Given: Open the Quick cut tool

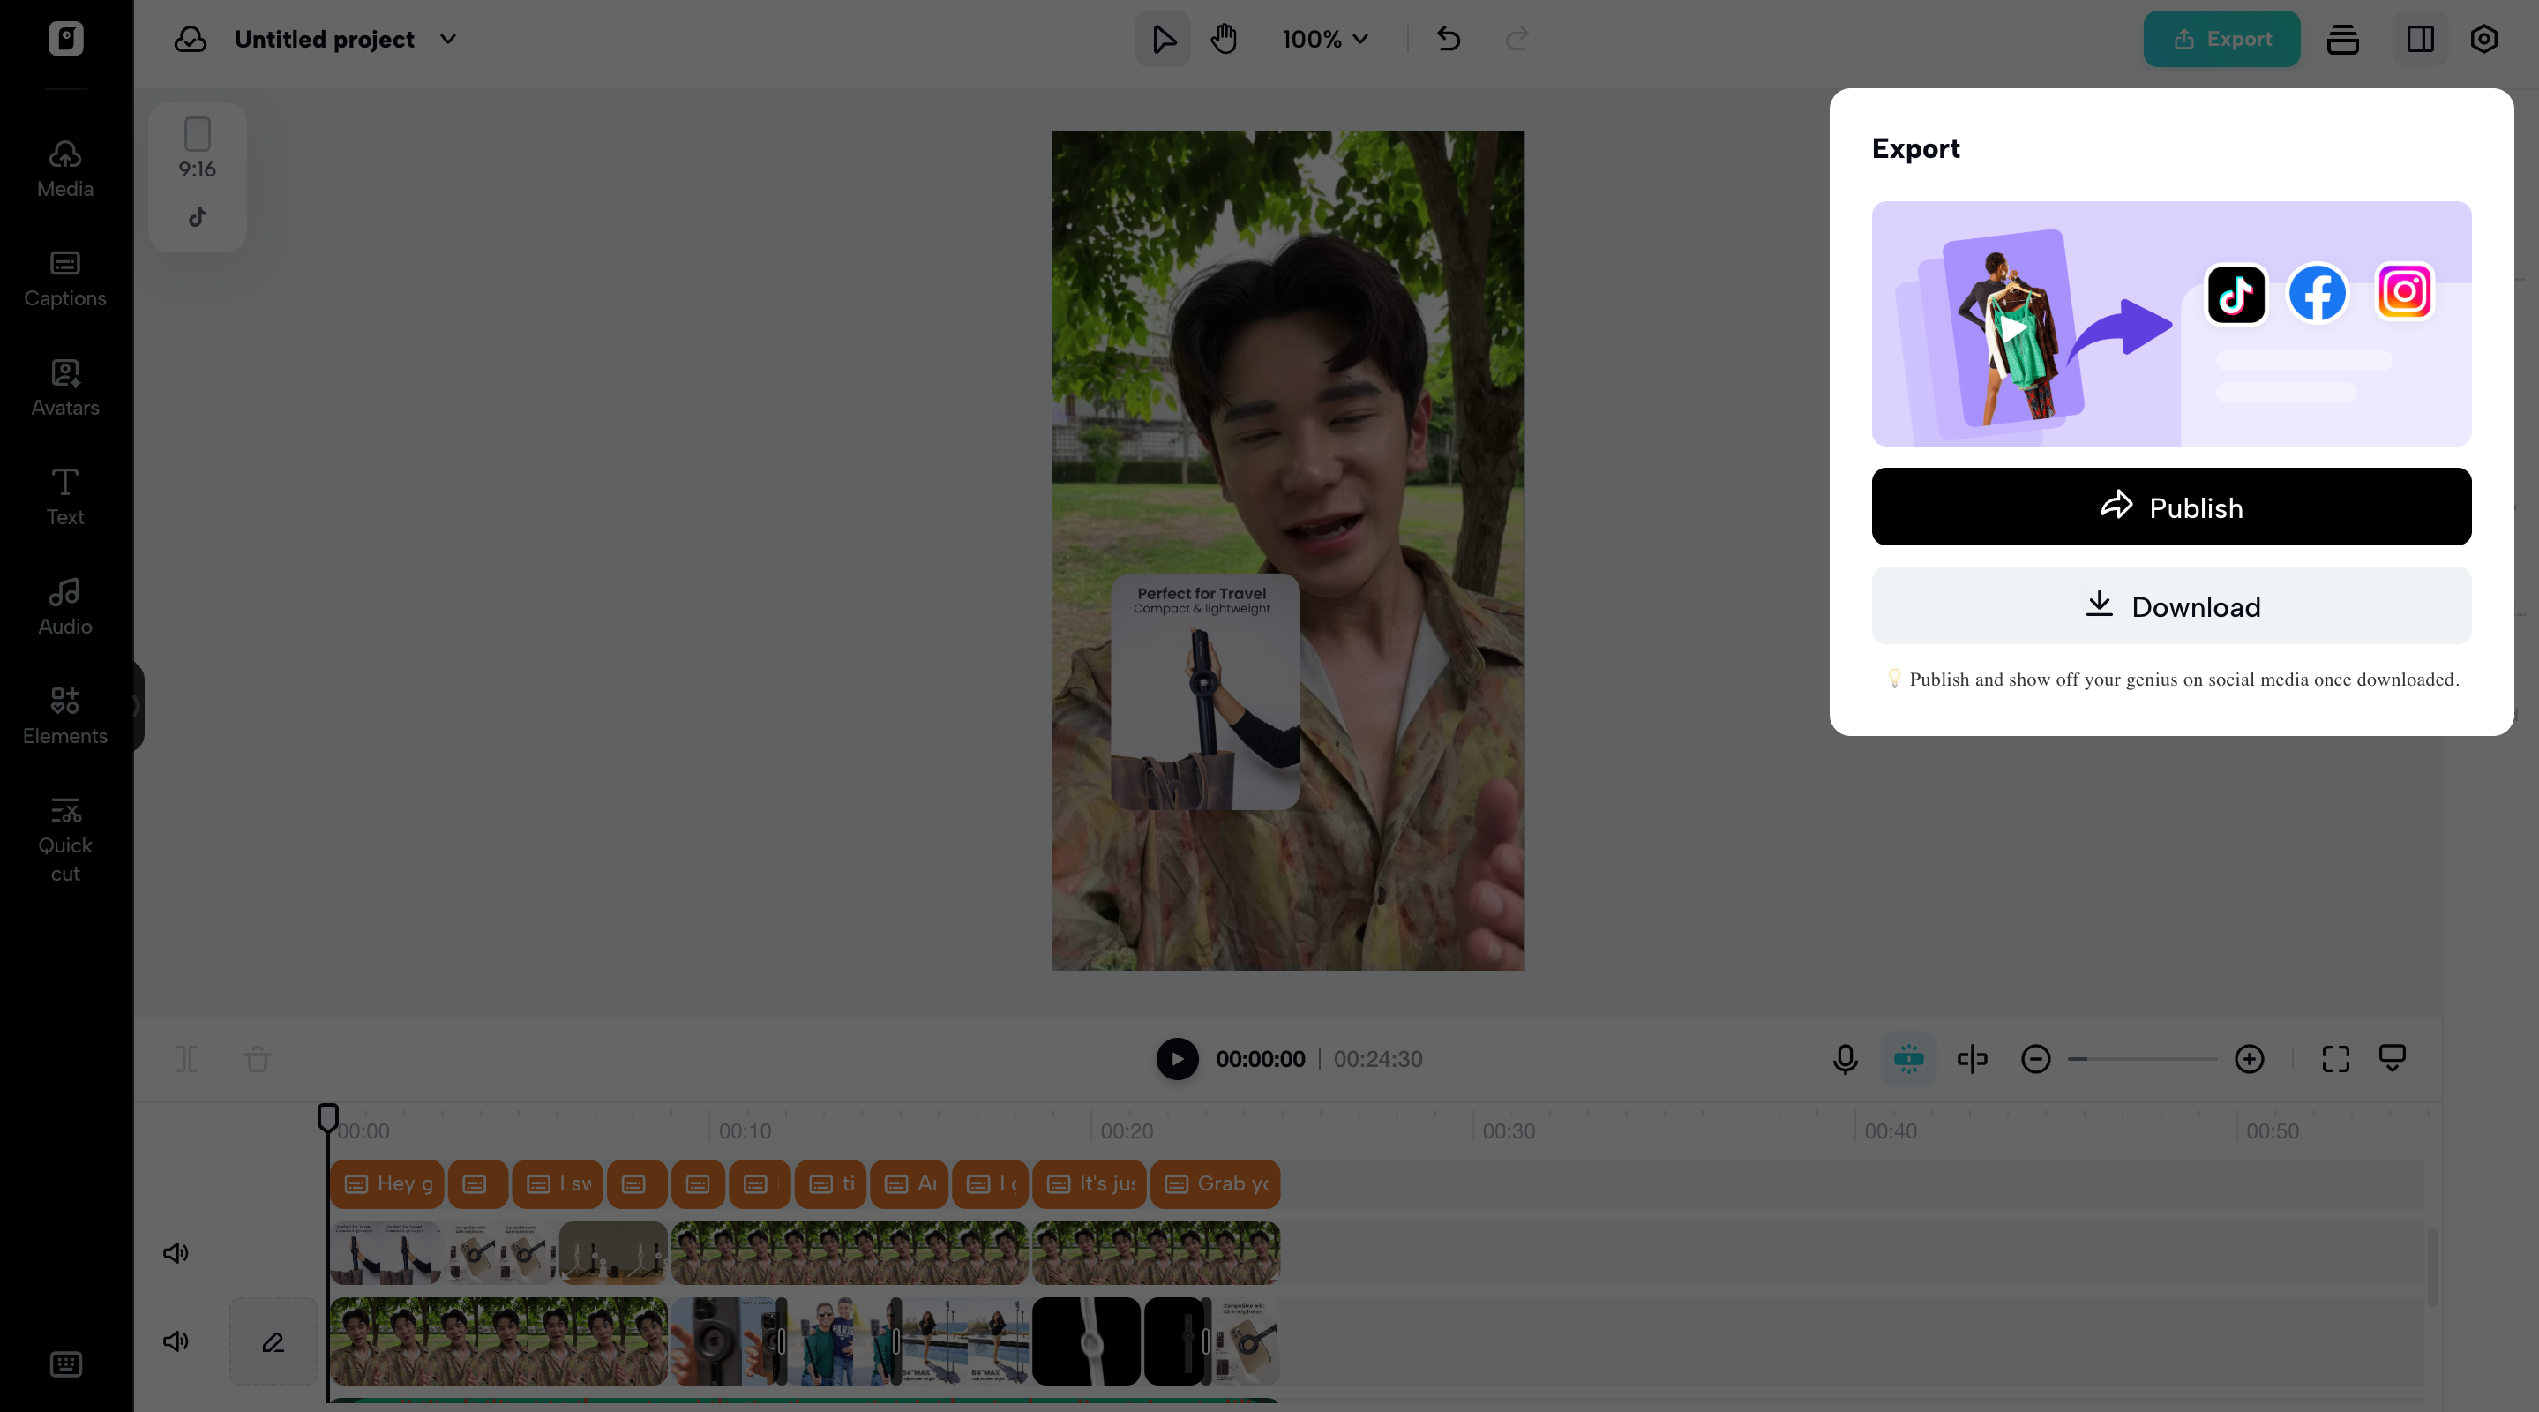Looking at the screenshot, I should [x=65, y=839].
